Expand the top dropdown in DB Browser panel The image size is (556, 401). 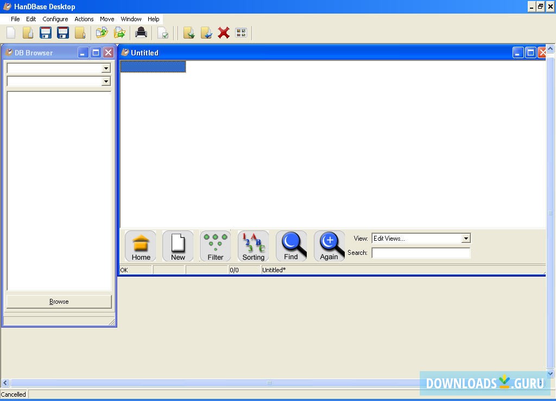coord(107,68)
